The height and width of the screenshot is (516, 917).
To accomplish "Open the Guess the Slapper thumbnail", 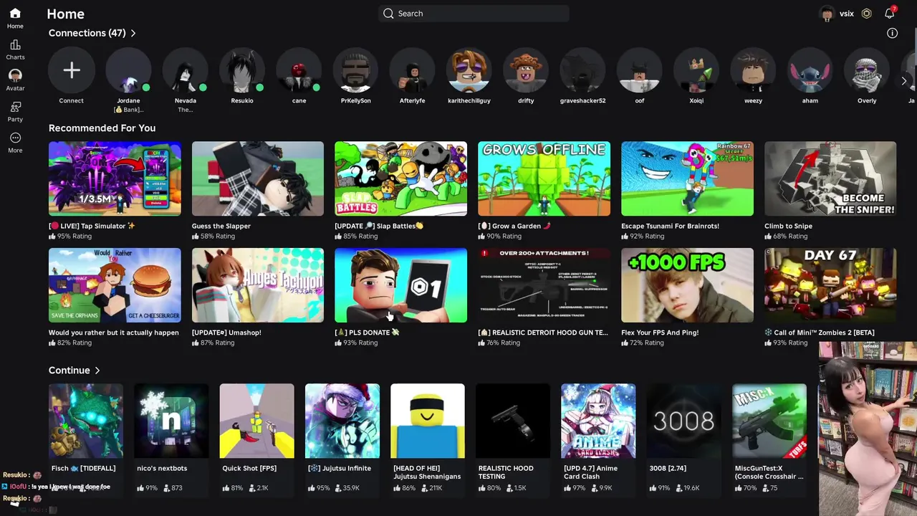I will (x=258, y=178).
